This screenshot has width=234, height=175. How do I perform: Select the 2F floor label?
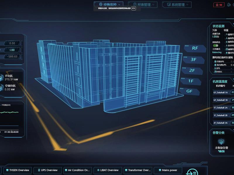(x=192, y=70)
